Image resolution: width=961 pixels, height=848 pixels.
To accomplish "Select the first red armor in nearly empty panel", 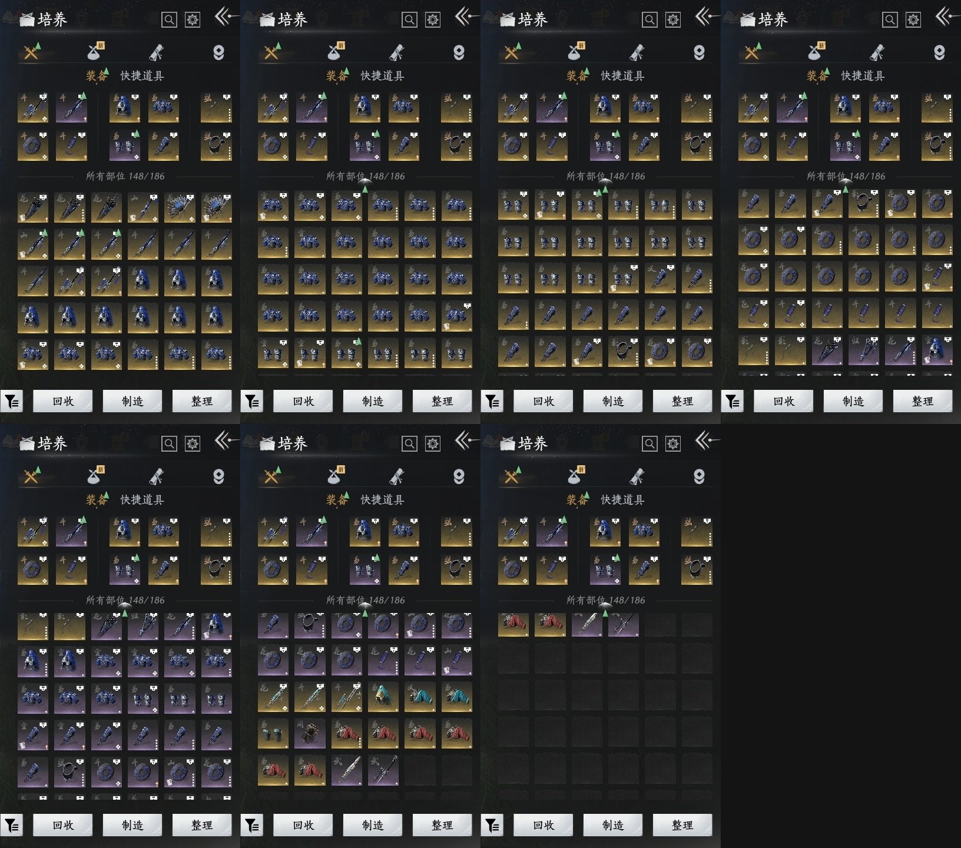I will tap(513, 624).
